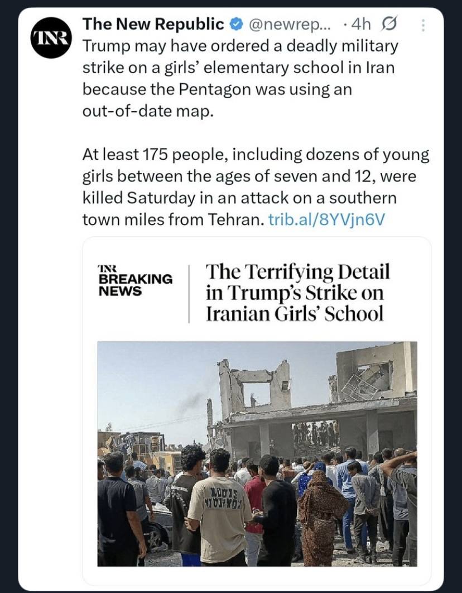Open the three-dot more options menu
The height and width of the screenshot is (593, 462).
[422, 25]
